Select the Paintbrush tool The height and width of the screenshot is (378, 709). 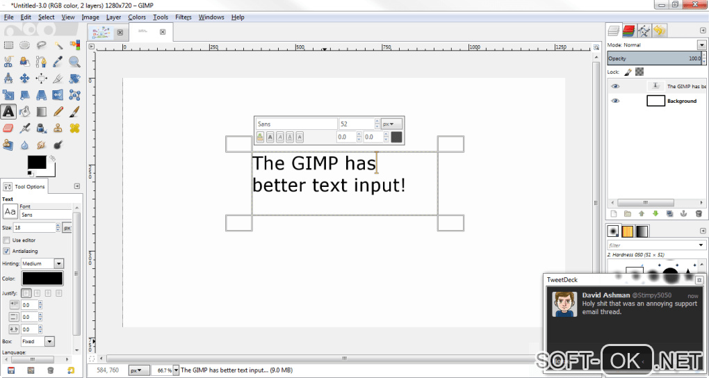pos(74,111)
